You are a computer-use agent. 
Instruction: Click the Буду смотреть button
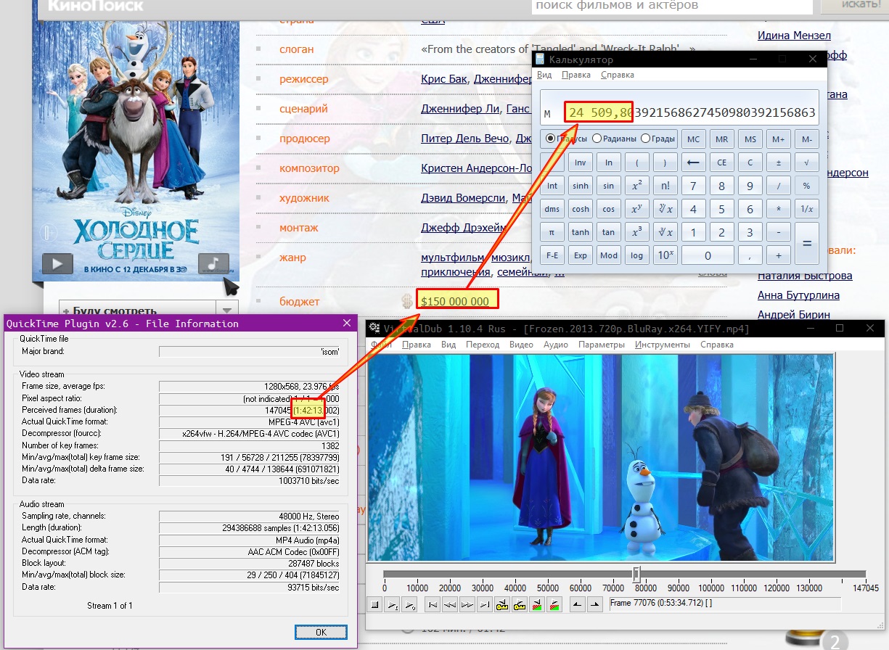click(138, 310)
